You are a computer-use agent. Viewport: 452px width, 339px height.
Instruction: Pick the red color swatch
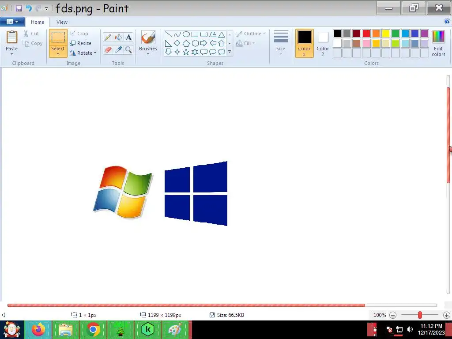pyautogui.click(x=366, y=34)
